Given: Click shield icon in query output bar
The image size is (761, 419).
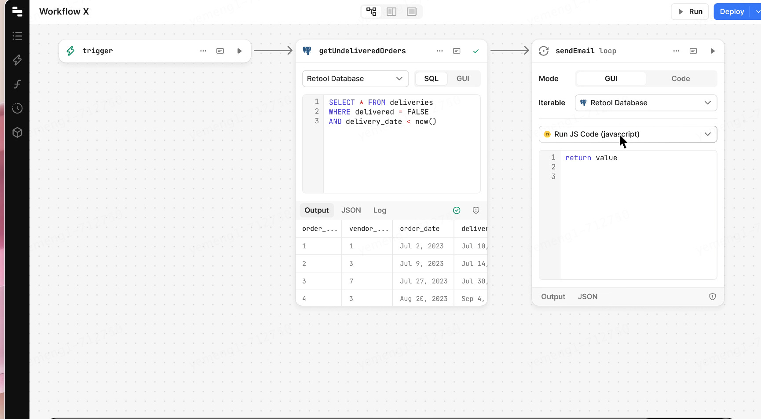Looking at the screenshot, I should (x=476, y=210).
